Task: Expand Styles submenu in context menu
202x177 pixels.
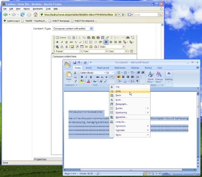Action: click(130, 135)
